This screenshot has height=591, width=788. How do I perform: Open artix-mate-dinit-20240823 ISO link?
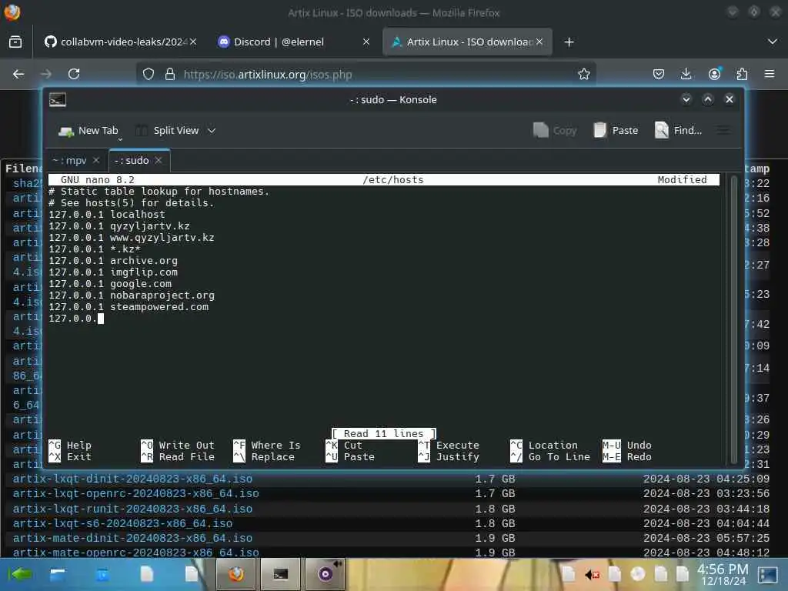[x=132, y=538]
